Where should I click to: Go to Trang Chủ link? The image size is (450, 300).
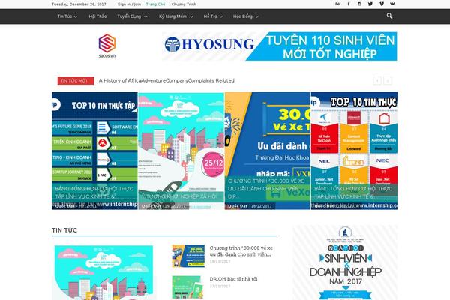click(155, 4)
